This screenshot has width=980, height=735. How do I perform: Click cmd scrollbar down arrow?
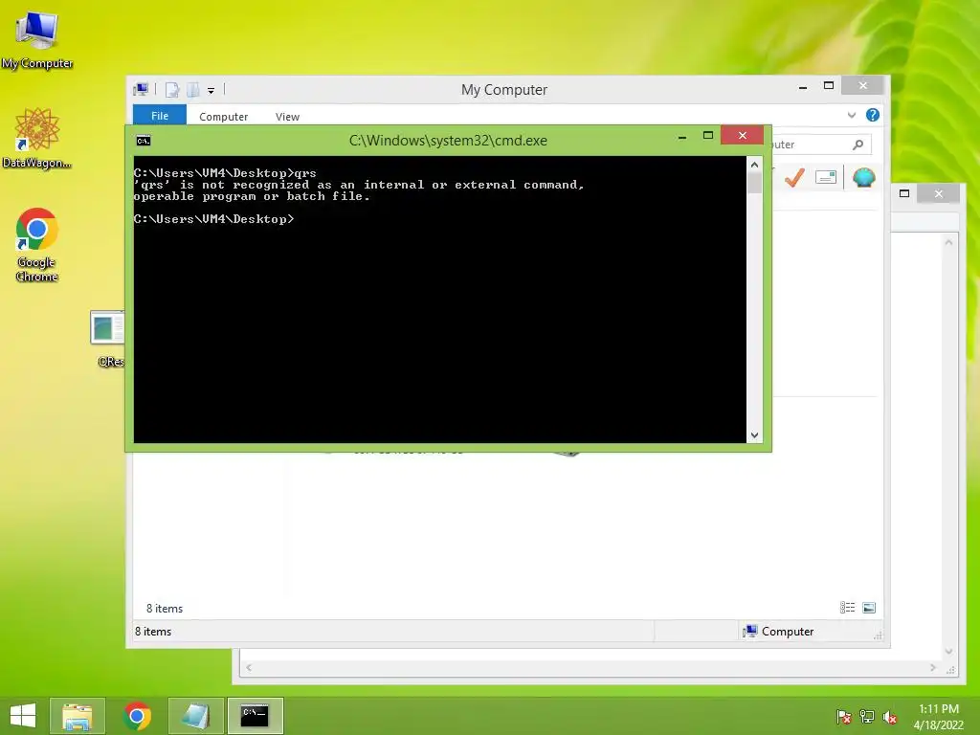754,435
